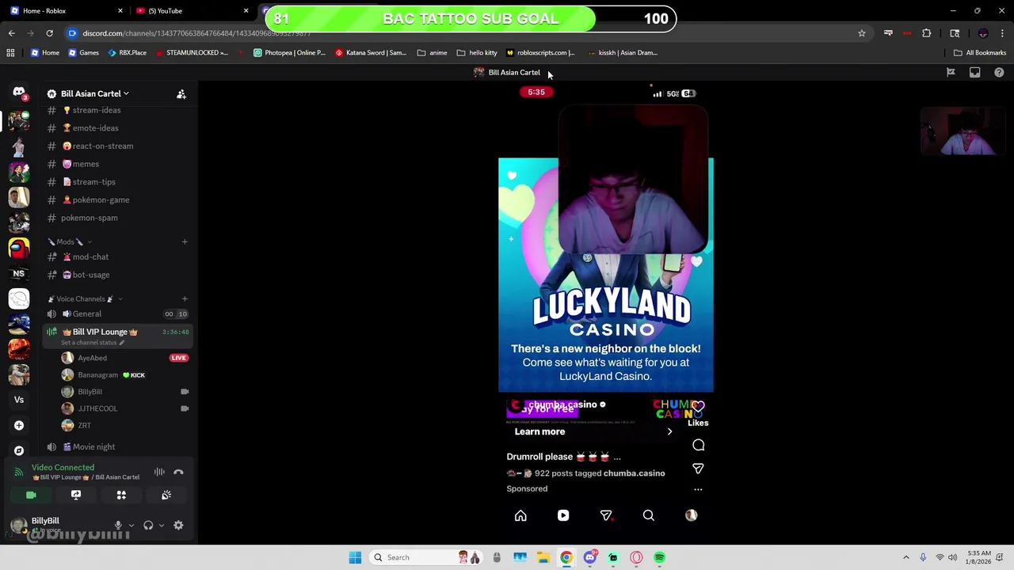The width and height of the screenshot is (1014, 570).
Task: Open the bot-usage channel
Action: coord(117,275)
